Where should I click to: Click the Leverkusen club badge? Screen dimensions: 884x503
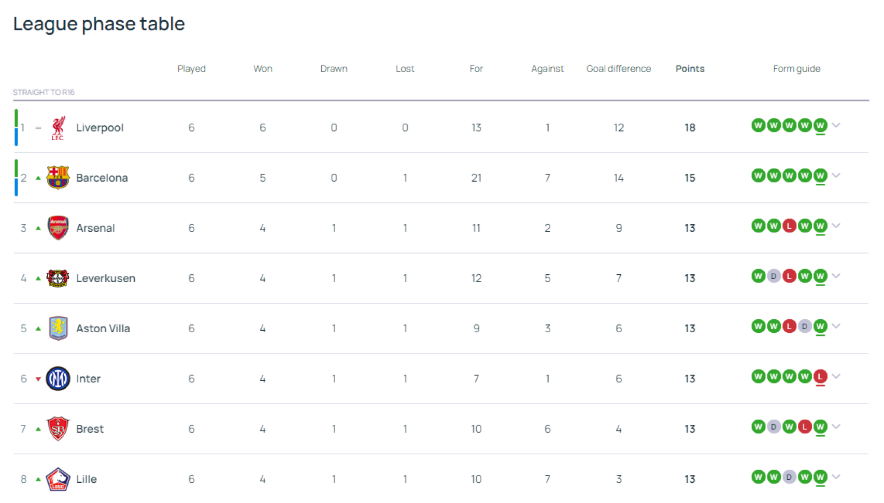click(58, 278)
